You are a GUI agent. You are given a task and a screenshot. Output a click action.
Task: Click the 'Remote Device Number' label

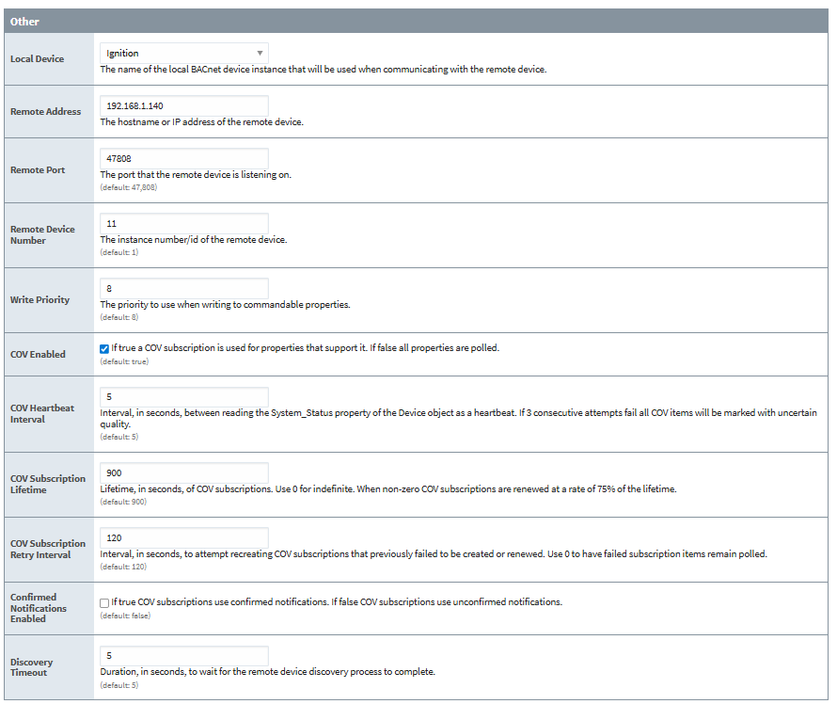click(x=42, y=234)
